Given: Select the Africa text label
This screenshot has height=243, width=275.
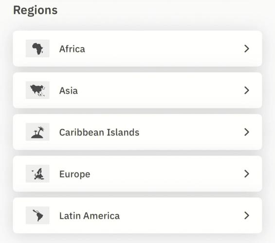Looking at the screenshot, I should pos(72,49).
